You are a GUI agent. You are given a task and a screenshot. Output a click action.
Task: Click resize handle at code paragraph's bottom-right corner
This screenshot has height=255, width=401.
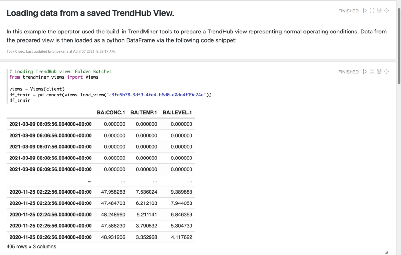tap(386, 252)
